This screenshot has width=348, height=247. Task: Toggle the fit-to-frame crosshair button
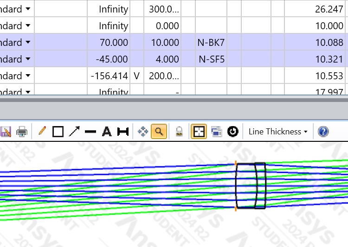(199, 132)
